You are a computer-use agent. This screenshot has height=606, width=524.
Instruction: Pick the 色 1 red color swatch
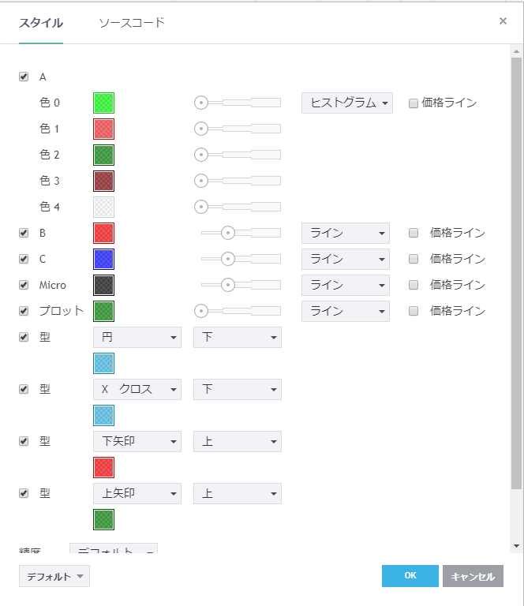(x=103, y=129)
